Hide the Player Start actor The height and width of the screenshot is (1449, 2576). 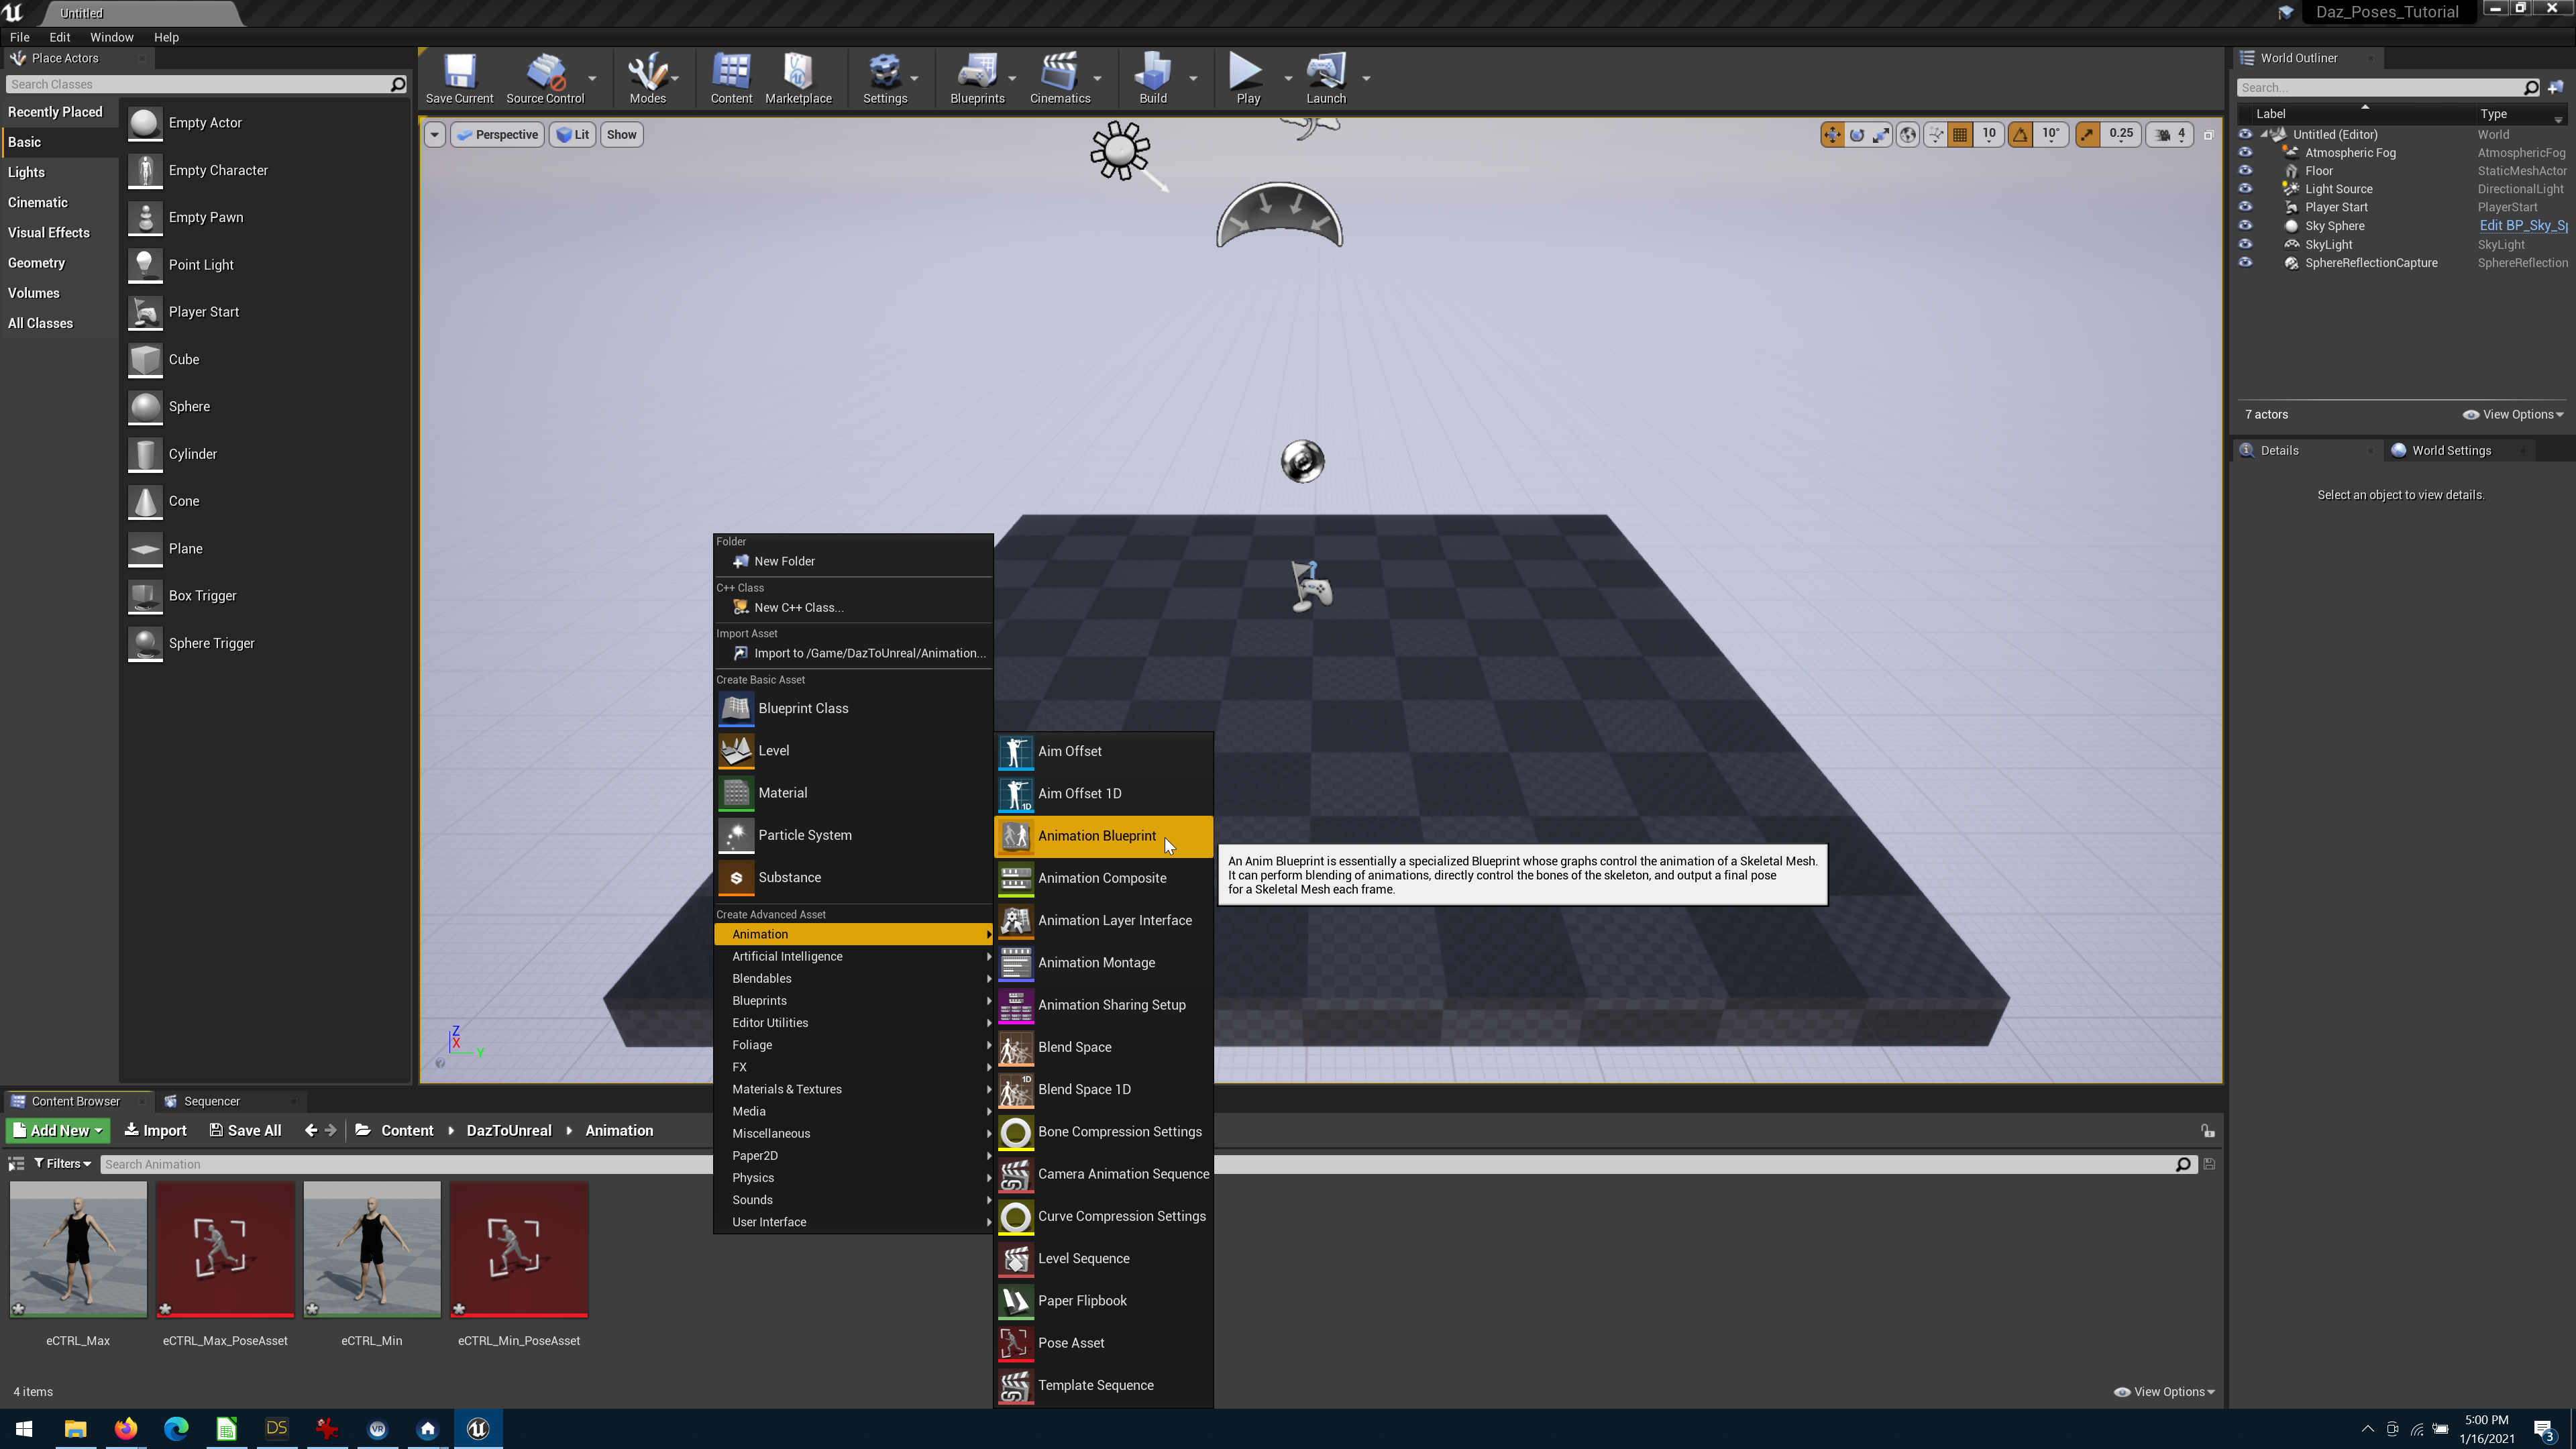tap(2245, 206)
